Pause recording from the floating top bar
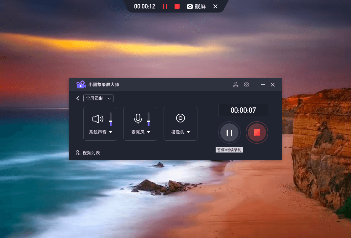The width and height of the screenshot is (351, 238). (165, 6)
